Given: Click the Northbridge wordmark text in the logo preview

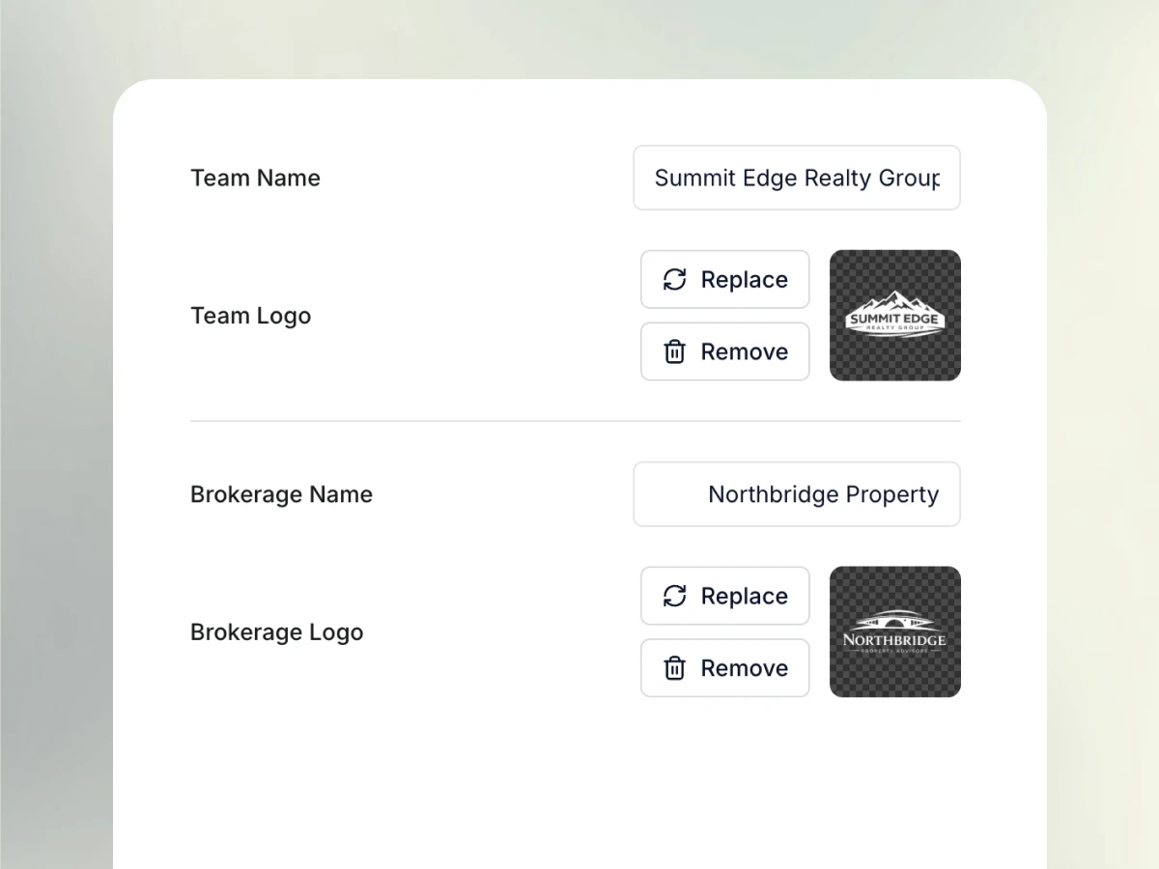Looking at the screenshot, I should [x=894, y=639].
